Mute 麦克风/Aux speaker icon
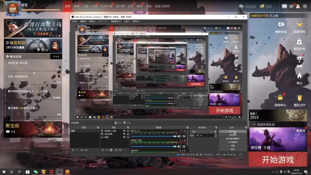 pyautogui.click(x=179, y=136)
